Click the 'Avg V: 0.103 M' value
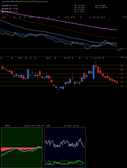Image resolution: width=127 pixels, height=168 pixels. tap(100, 6)
